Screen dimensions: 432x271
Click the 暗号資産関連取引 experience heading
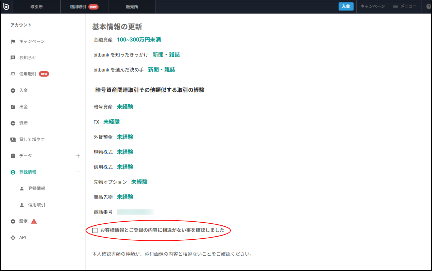[150, 90]
